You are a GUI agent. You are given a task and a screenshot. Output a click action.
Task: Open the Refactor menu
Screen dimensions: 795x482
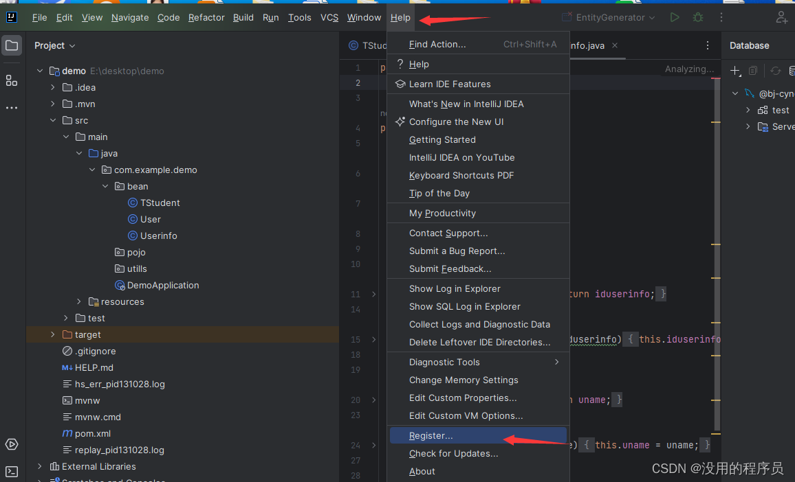(206, 17)
